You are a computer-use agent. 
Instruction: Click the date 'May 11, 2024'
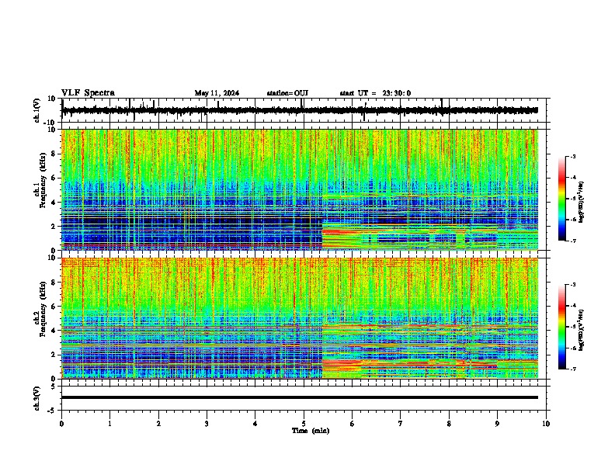tap(217, 93)
